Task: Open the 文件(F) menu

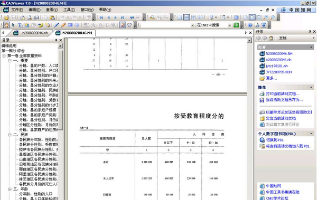Action: click(x=17, y=10)
